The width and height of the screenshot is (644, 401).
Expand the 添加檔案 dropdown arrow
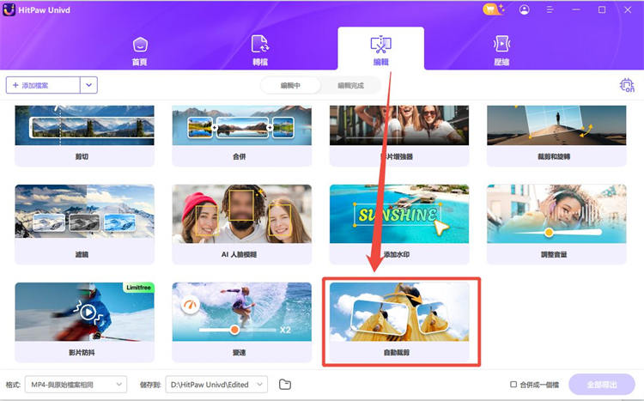pos(89,85)
